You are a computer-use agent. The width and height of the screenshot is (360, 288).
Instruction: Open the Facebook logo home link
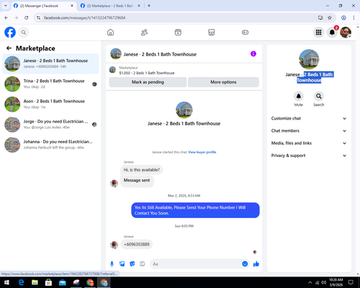coord(10,32)
